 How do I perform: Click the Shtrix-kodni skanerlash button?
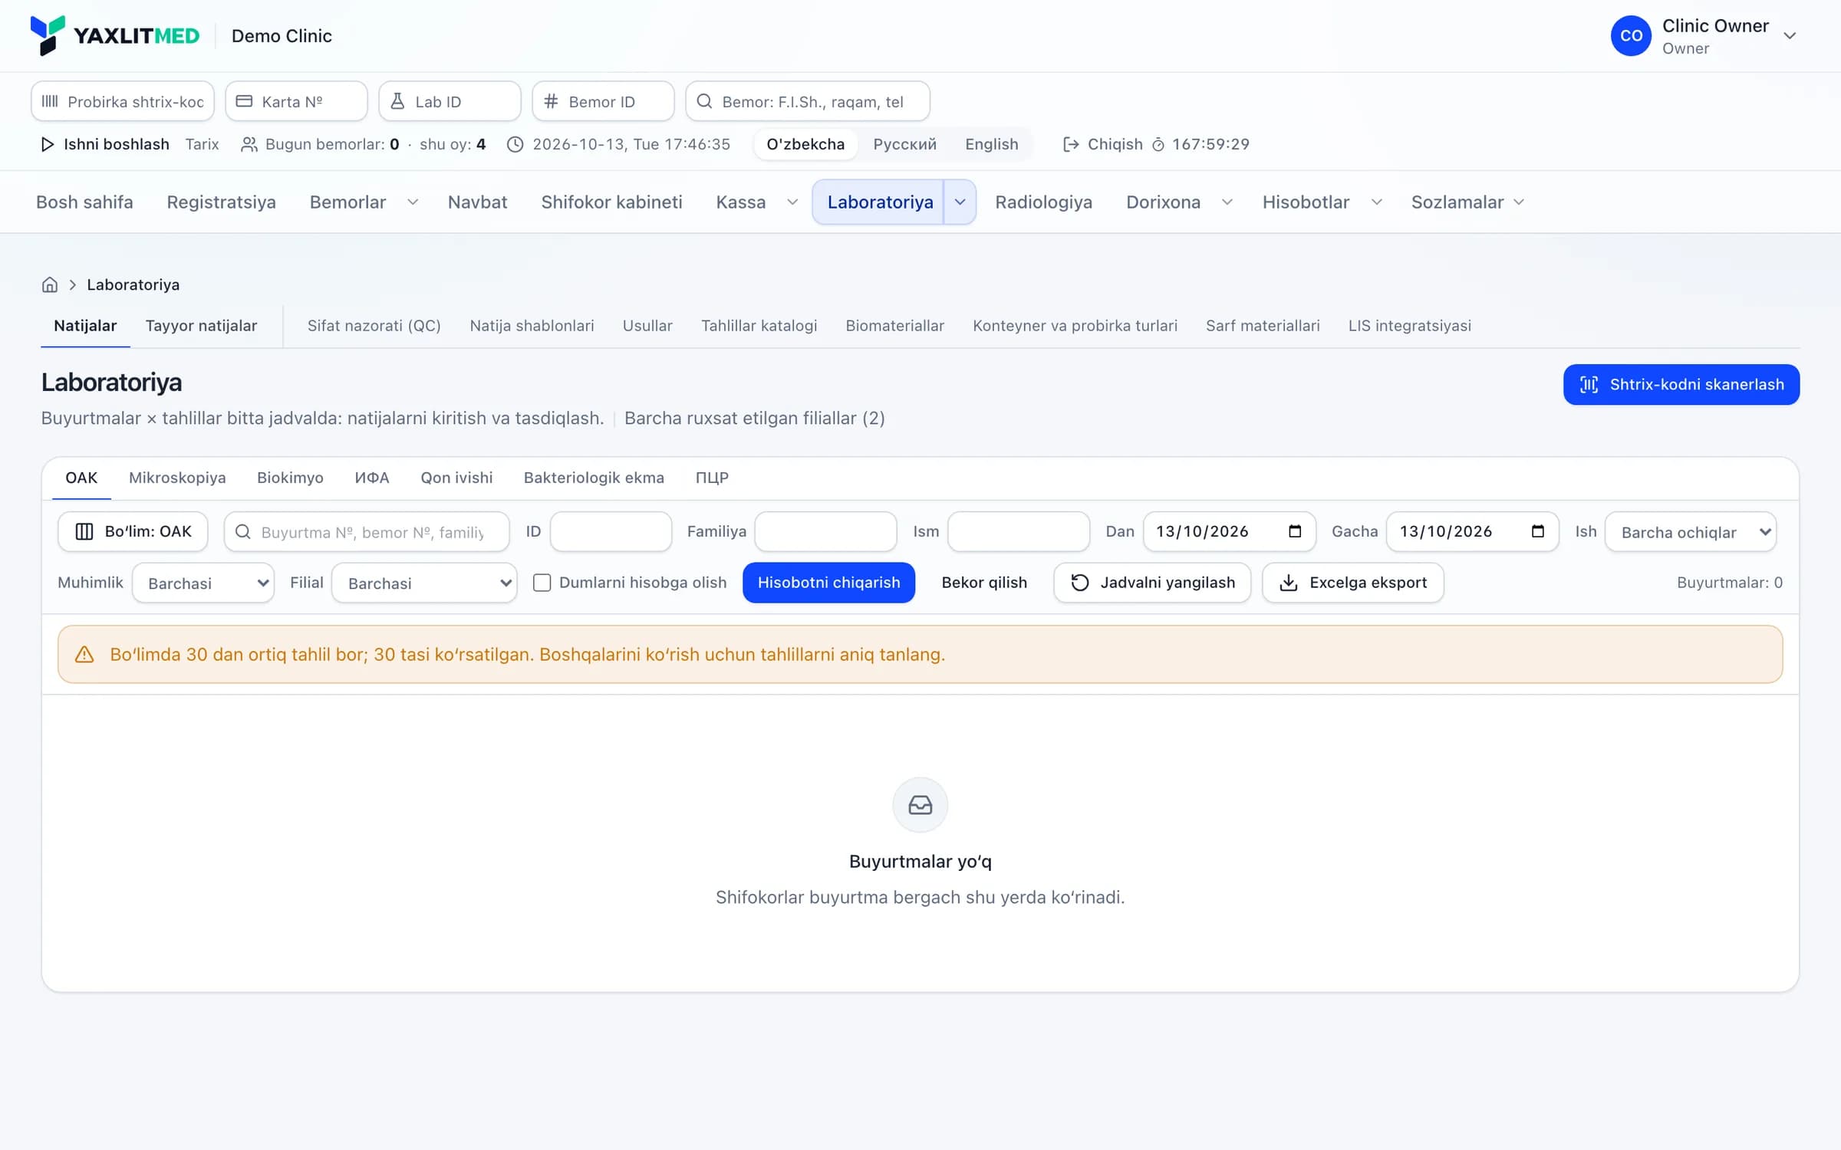[x=1681, y=385]
